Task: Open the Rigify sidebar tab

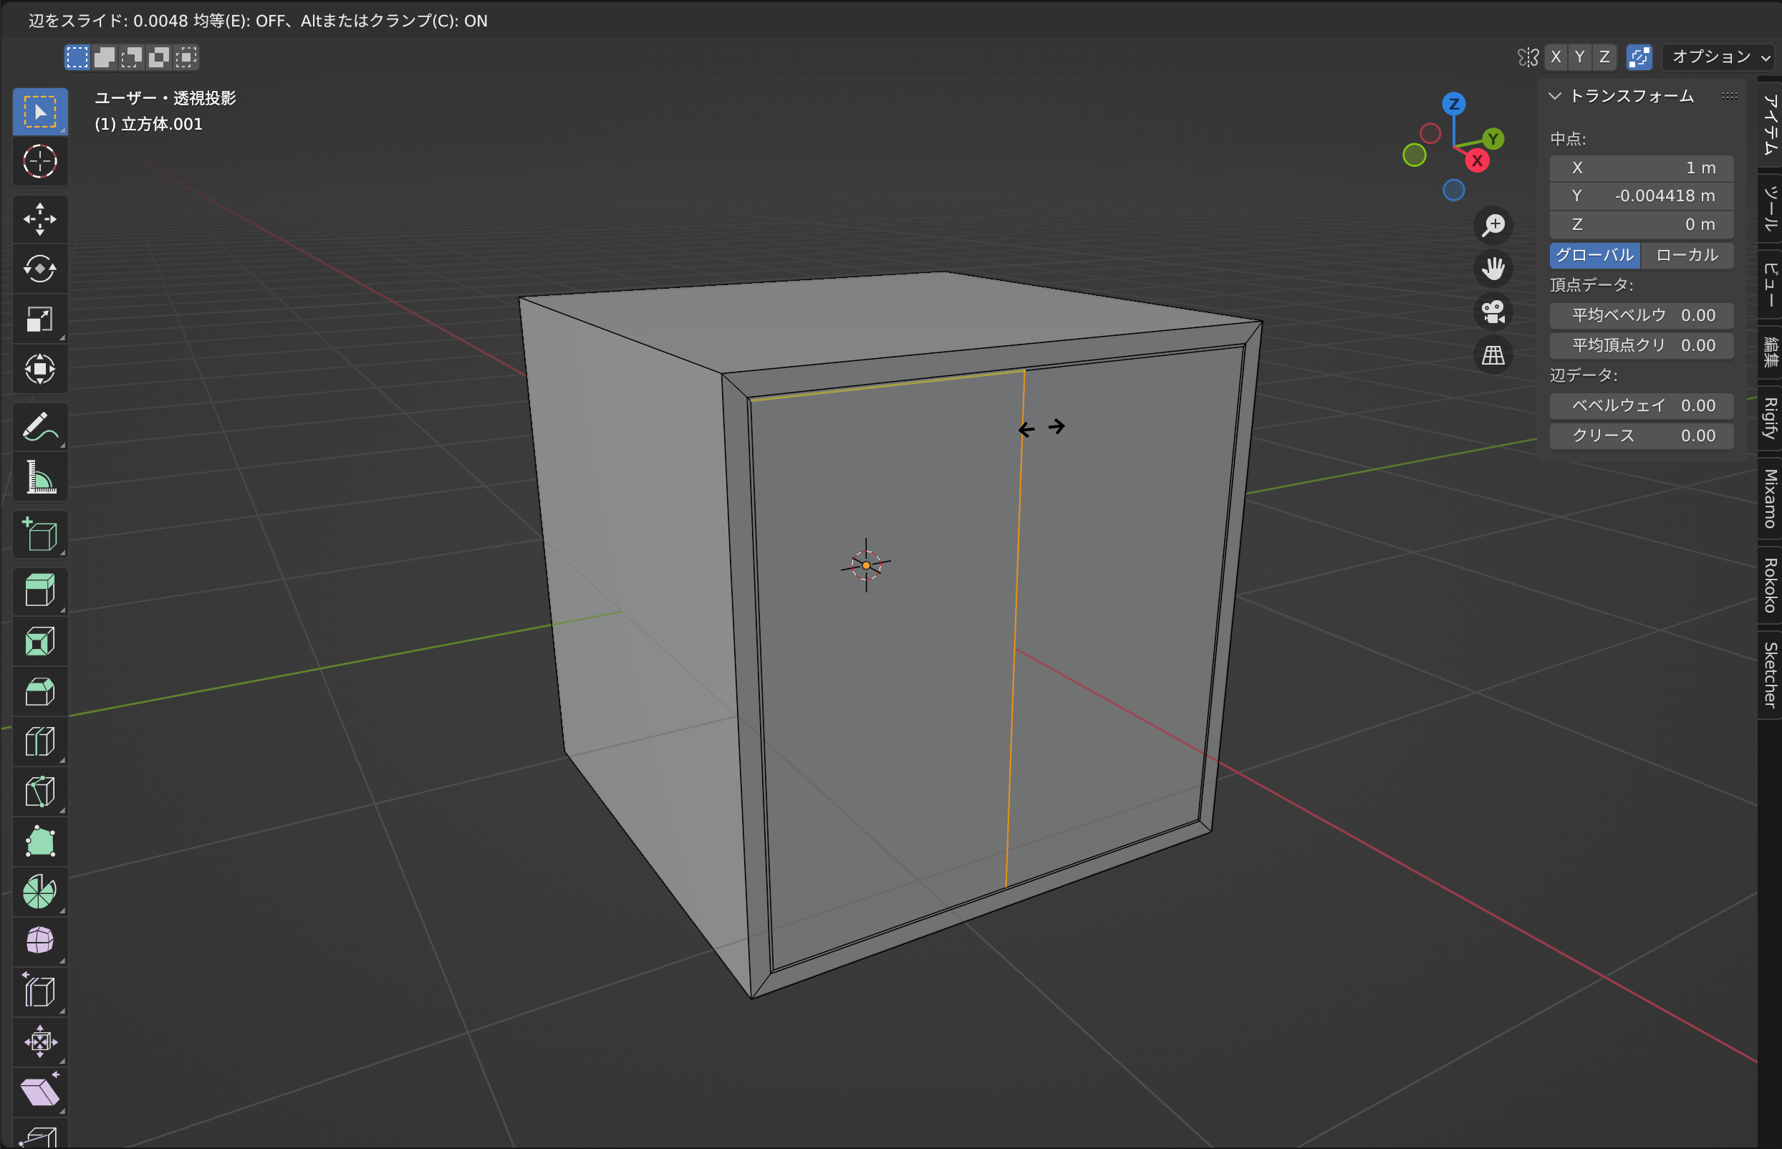Action: click(1770, 418)
